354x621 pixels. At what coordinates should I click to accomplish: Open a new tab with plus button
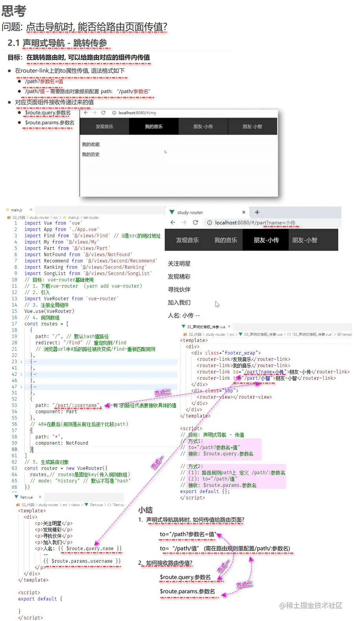coord(257,212)
